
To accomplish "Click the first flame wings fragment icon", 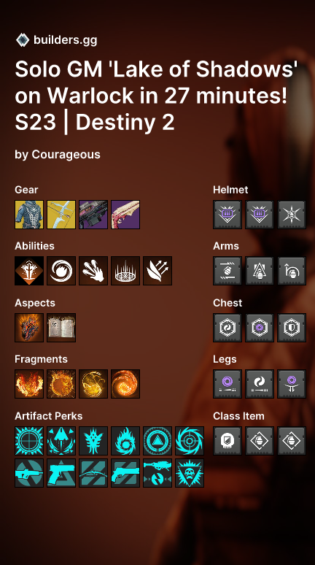I will 29,384.
